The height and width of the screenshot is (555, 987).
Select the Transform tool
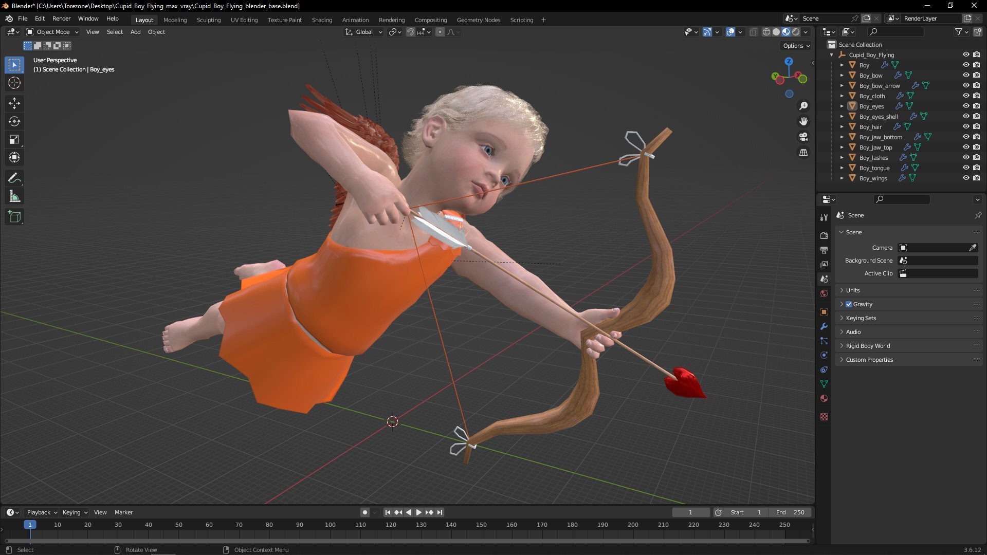[x=14, y=157]
